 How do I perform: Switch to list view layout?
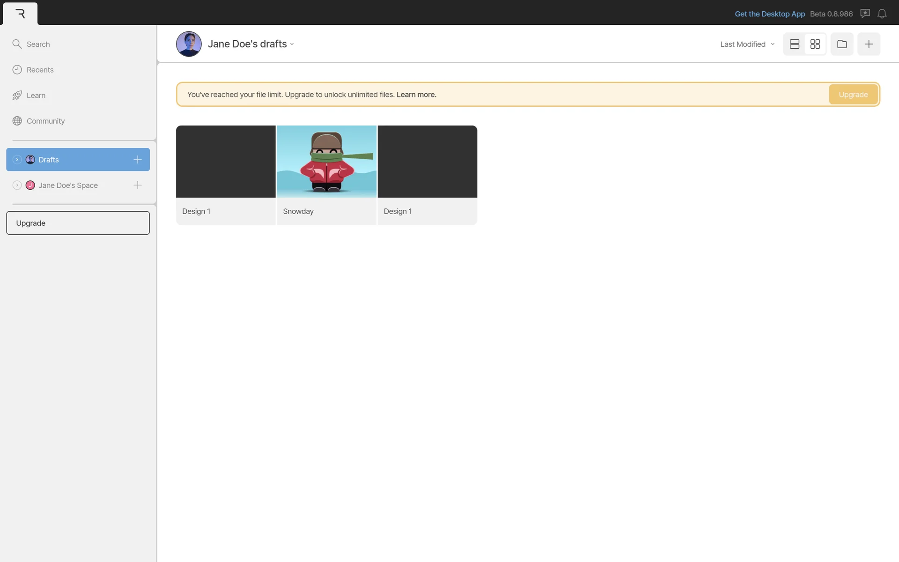(794, 44)
